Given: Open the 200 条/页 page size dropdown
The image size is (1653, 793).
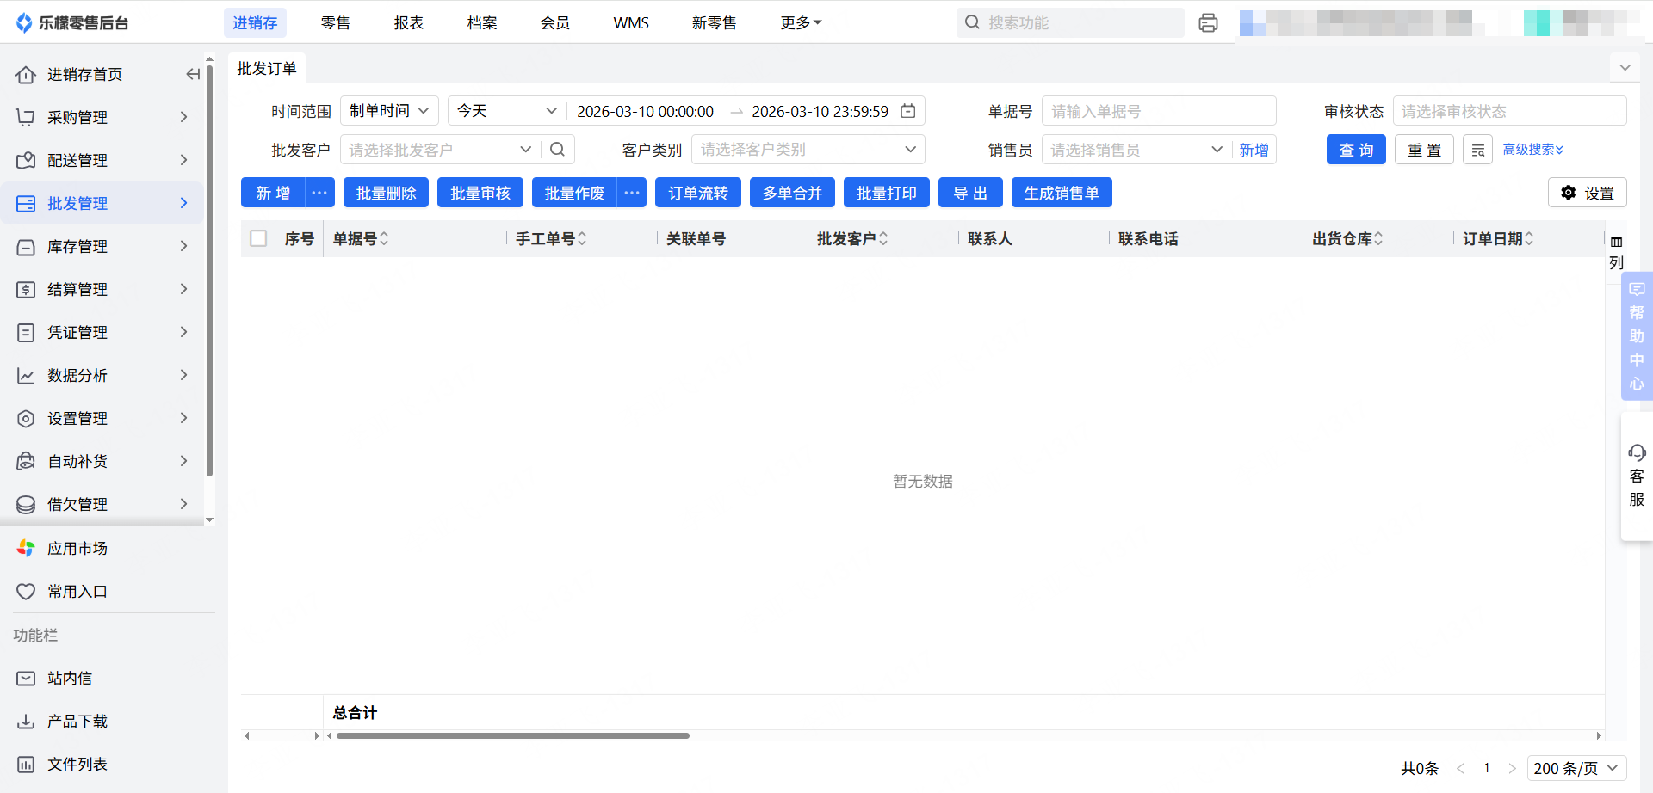Looking at the screenshot, I should tap(1576, 768).
